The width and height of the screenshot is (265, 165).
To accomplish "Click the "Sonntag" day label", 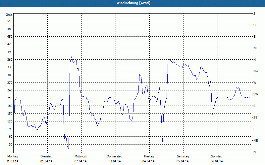I will pyautogui.click(x=217, y=156).
